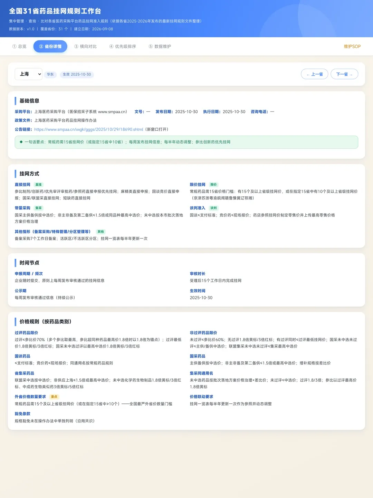Open the 优先级排序 tab

pos(123,47)
